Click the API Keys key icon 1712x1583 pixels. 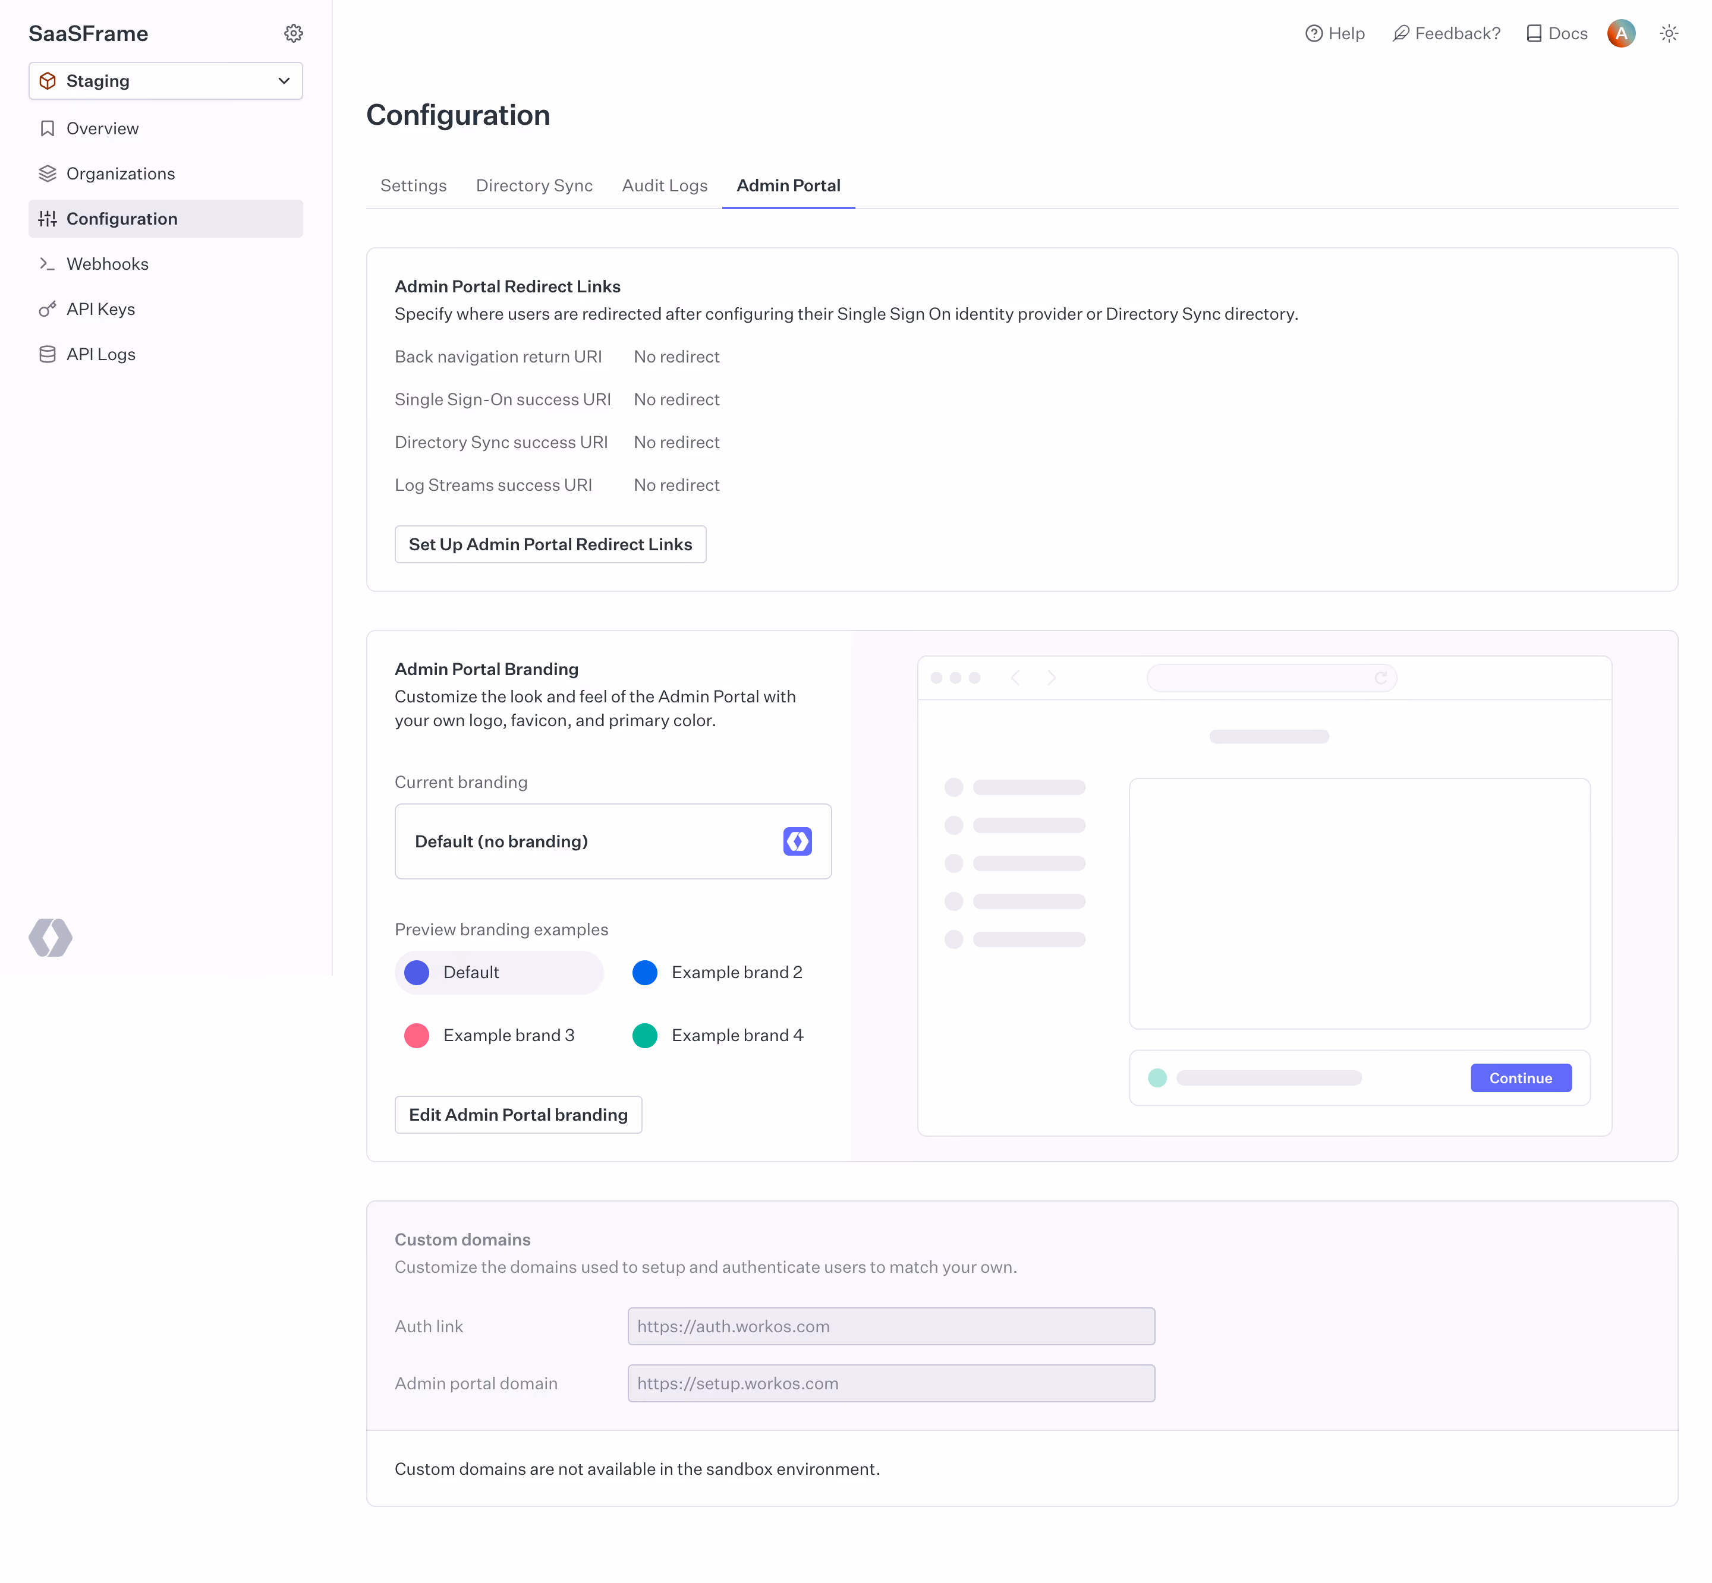tap(48, 309)
